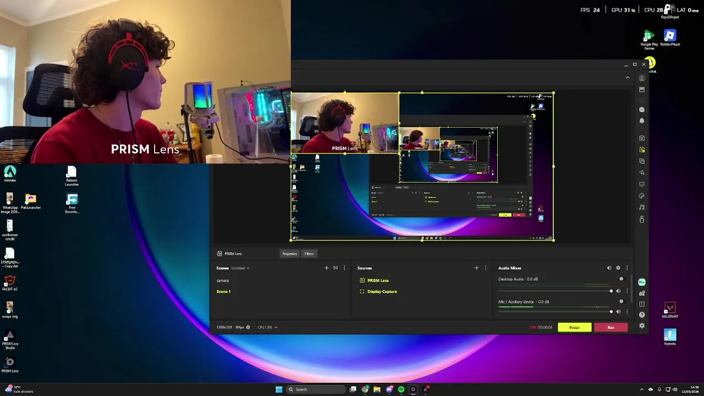Image resolution: width=704 pixels, height=396 pixels.
Task: Open Roboot Launcher desktop file
Action: (x=71, y=177)
